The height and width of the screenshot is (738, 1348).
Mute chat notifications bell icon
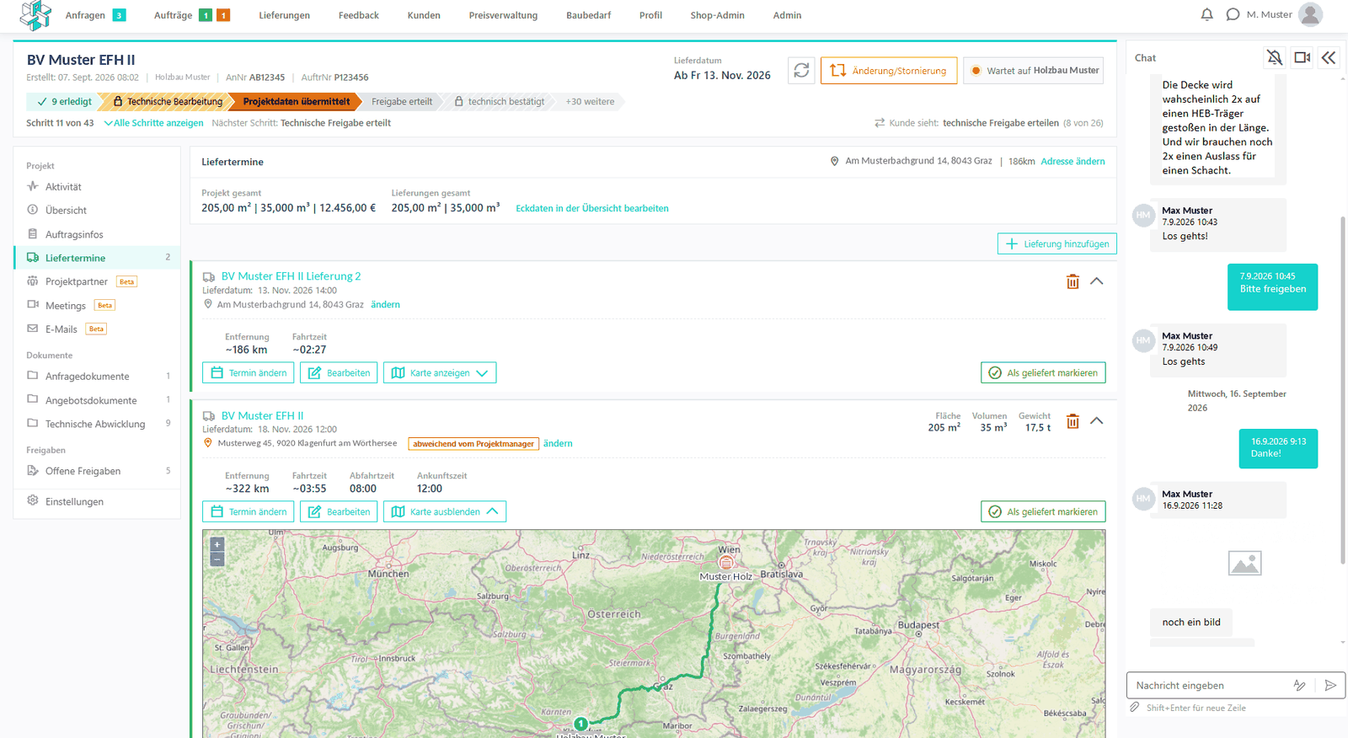[x=1275, y=57]
